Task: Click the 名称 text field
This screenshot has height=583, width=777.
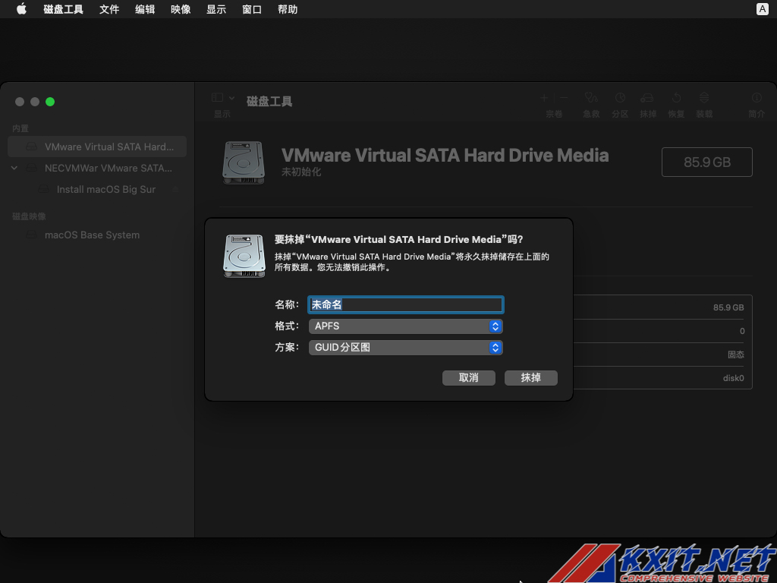Action: click(405, 304)
